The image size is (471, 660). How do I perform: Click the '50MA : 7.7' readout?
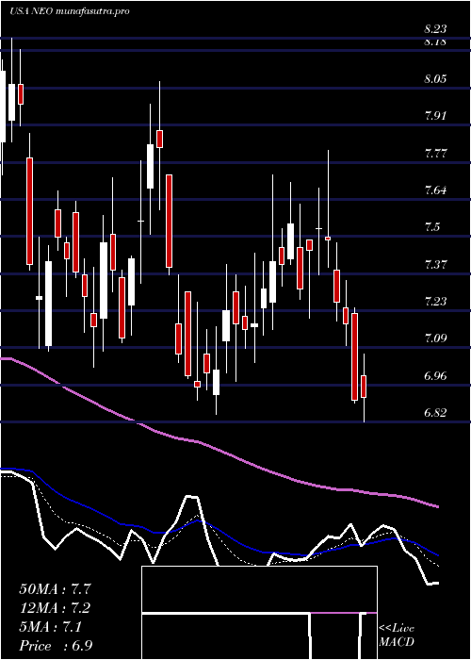tap(55, 588)
